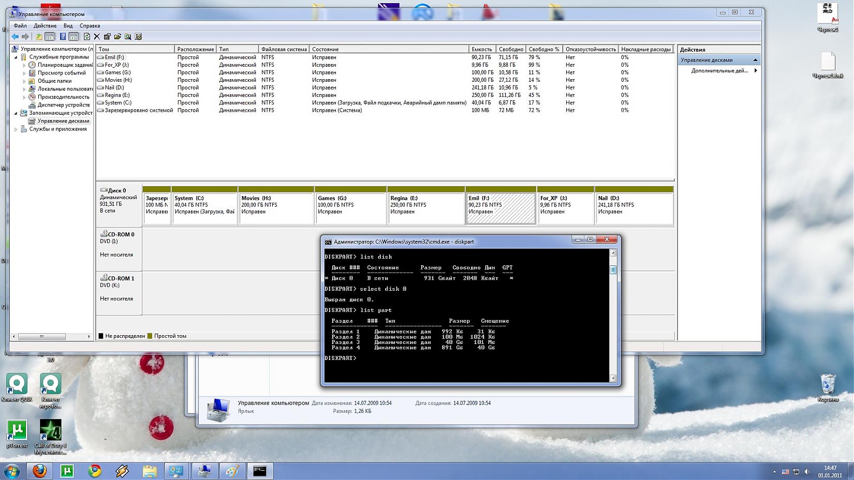
Task: Toggle show/hide Action pane toolbar button
Action: tap(74, 37)
